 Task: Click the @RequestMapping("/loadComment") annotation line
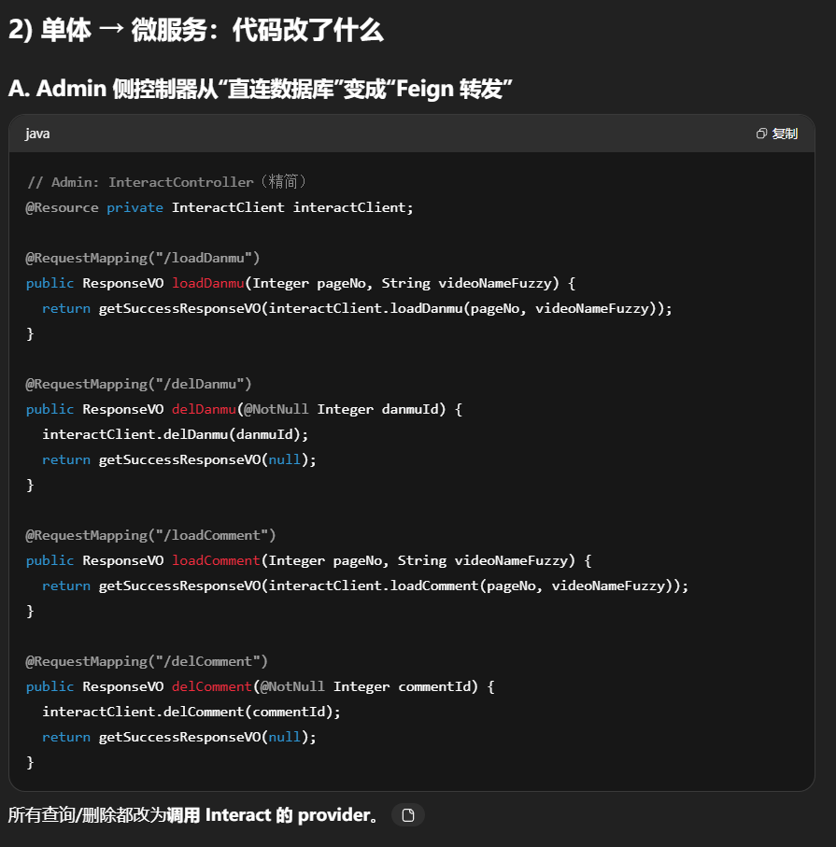pos(150,535)
